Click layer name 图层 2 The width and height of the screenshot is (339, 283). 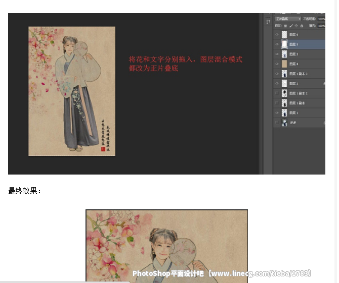coord(294,83)
